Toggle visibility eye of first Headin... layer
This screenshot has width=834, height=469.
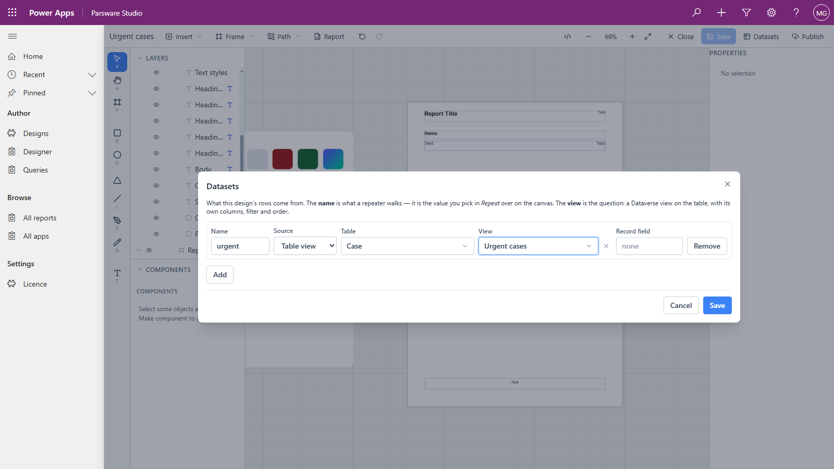156,89
